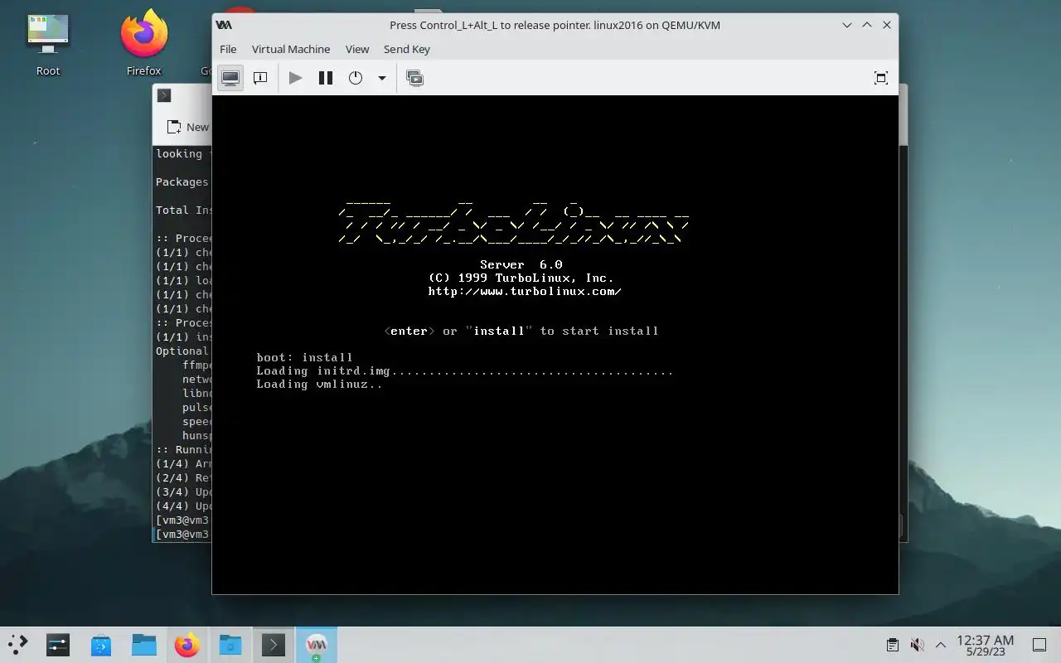Click '(1/4) Arr' line in terminal

point(183,464)
